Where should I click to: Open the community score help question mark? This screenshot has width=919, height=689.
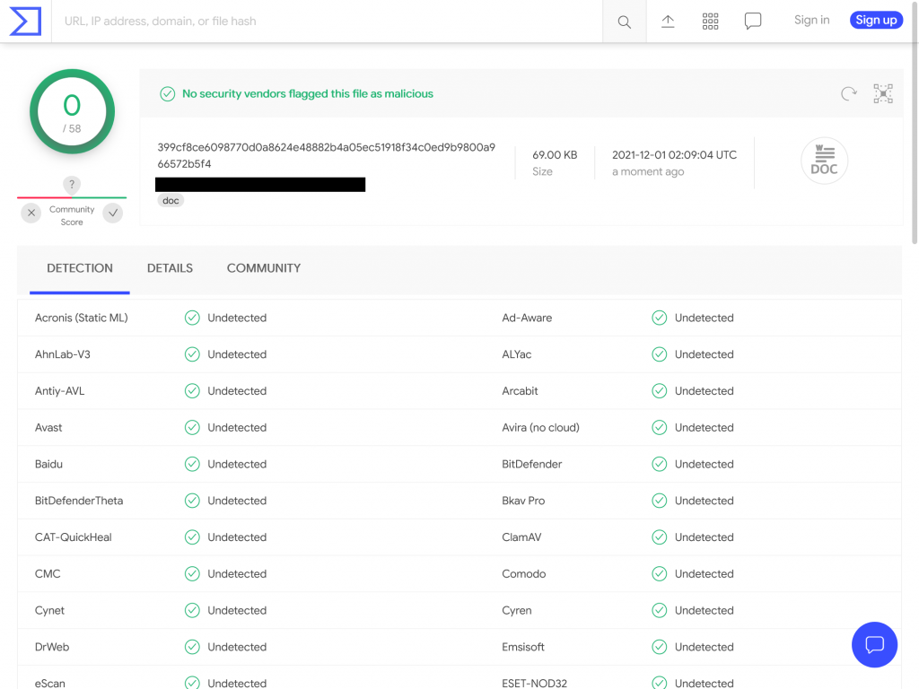72,185
